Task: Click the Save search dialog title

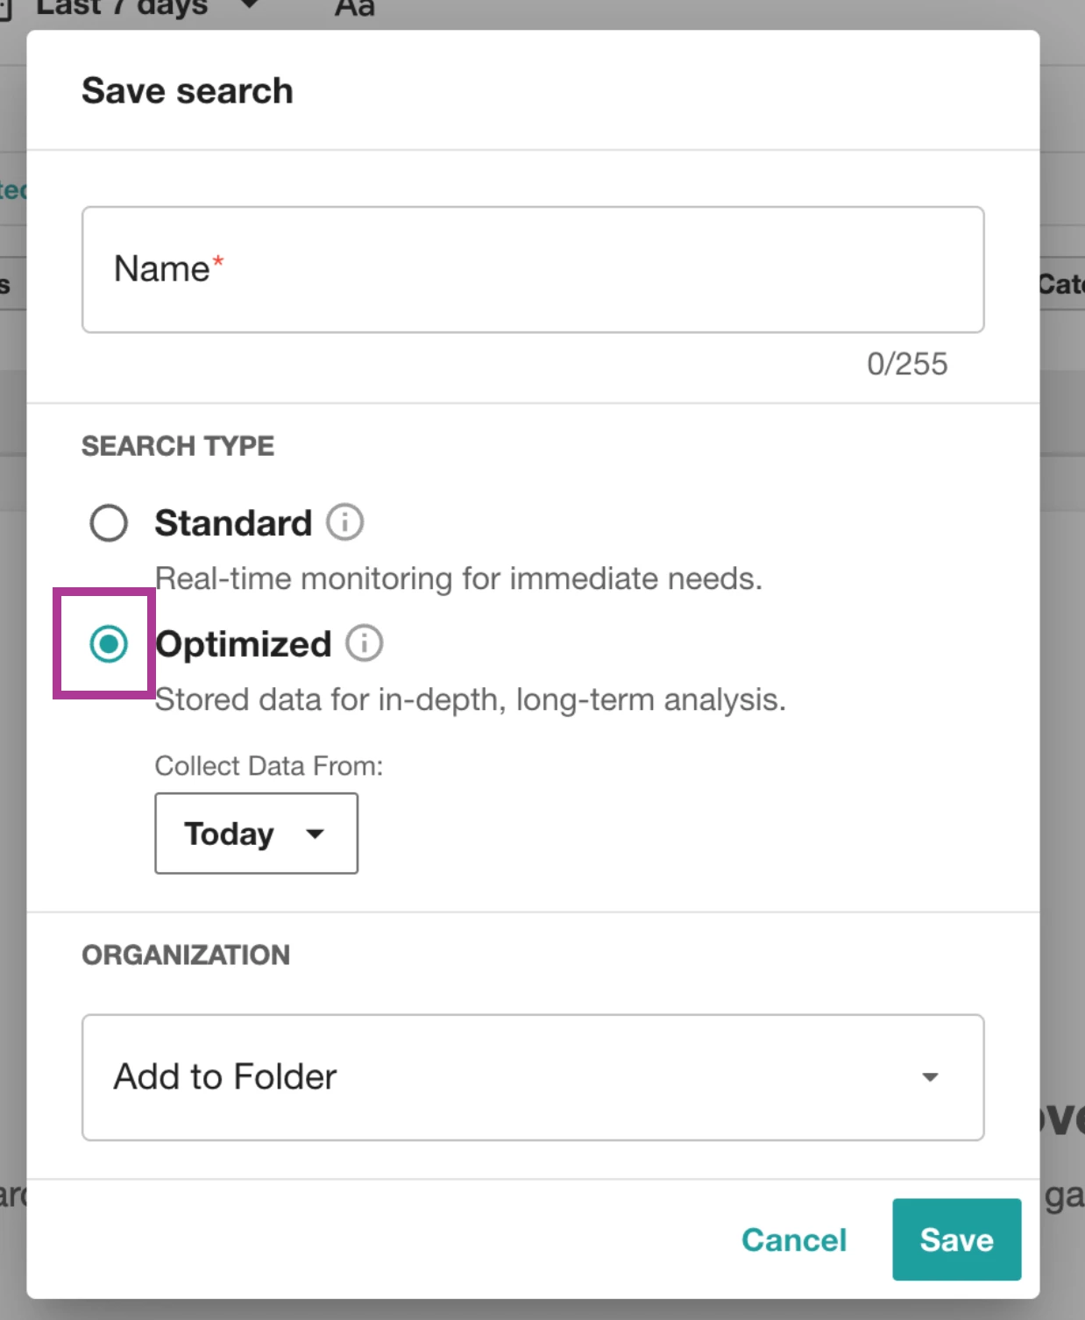Action: pos(188,91)
